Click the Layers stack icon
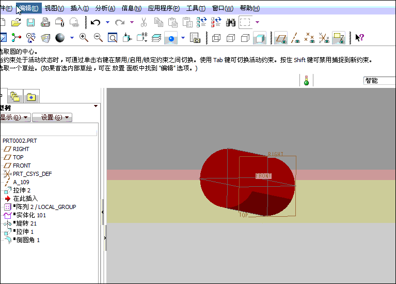 pyautogui.click(x=156, y=38)
